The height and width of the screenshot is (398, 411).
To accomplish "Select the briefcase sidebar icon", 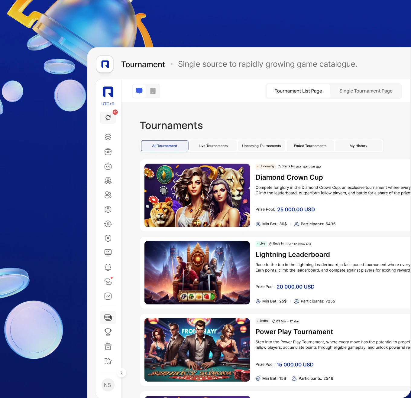I will point(108,152).
